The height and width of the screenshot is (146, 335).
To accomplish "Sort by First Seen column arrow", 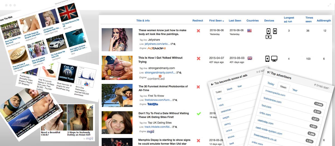I will 223,21.
